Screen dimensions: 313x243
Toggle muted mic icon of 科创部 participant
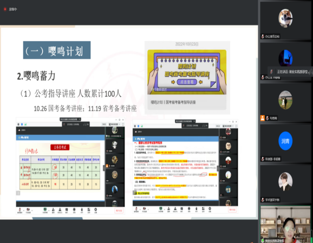(x=263, y=159)
